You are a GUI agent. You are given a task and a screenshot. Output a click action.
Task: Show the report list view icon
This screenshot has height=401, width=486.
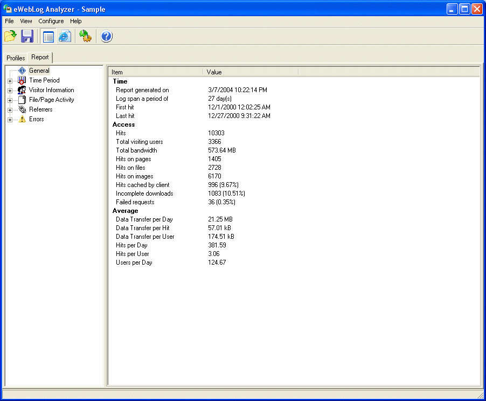(x=48, y=37)
